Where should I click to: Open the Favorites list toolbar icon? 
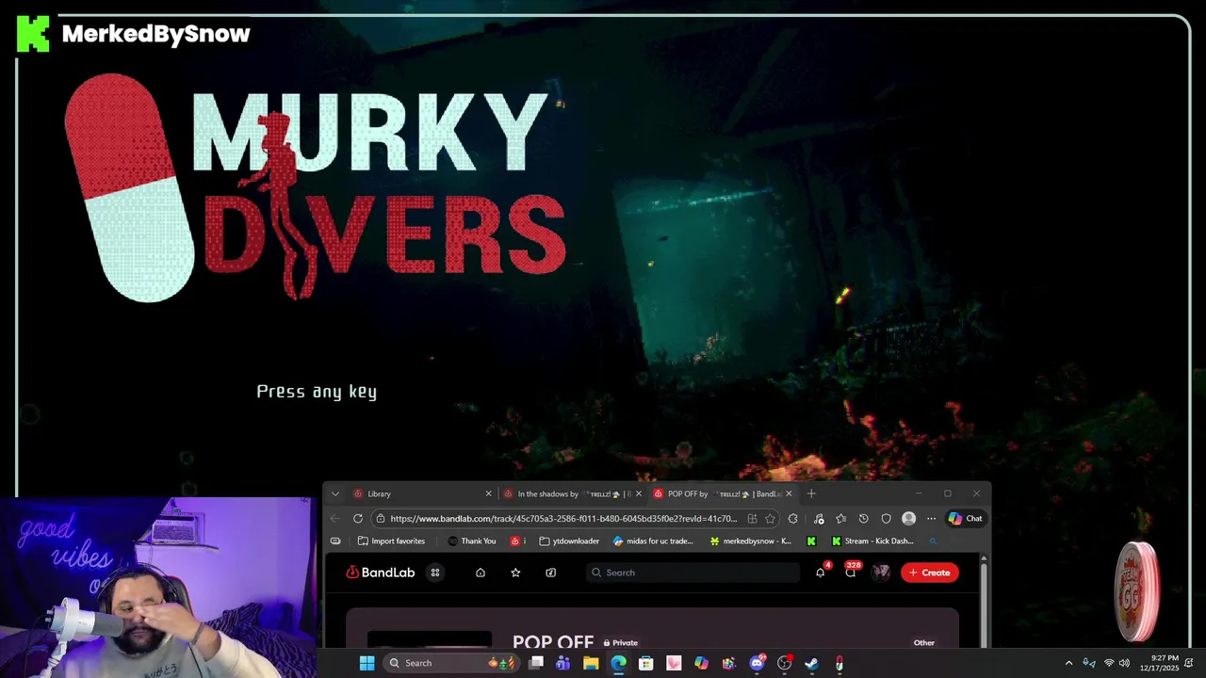point(840,519)
